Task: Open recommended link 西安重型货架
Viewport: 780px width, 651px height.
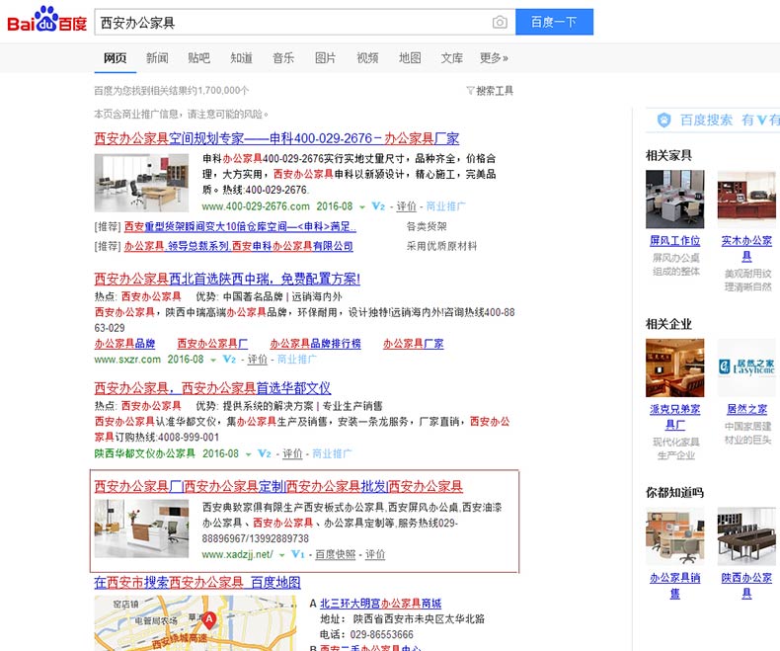Action: click(240, 227)
